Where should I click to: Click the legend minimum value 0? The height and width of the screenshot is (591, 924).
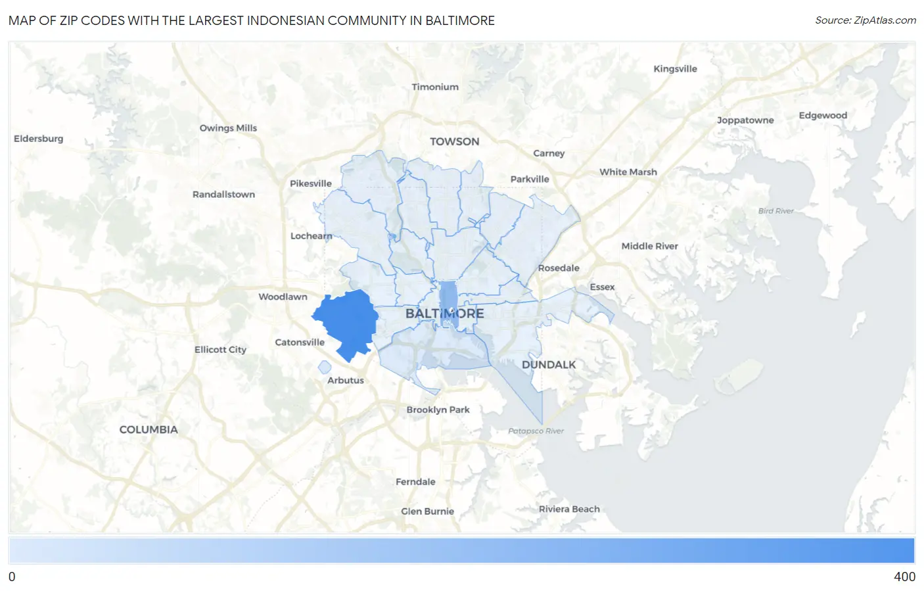(12, 577)
